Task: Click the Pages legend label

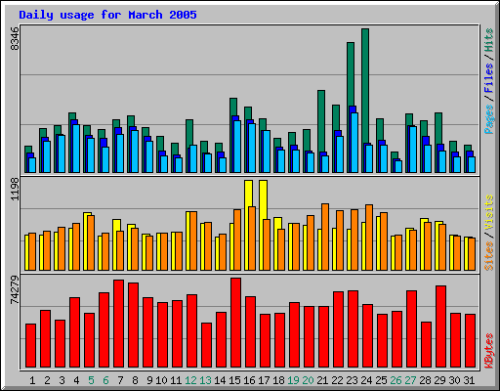Action: [x=489, y=119]
